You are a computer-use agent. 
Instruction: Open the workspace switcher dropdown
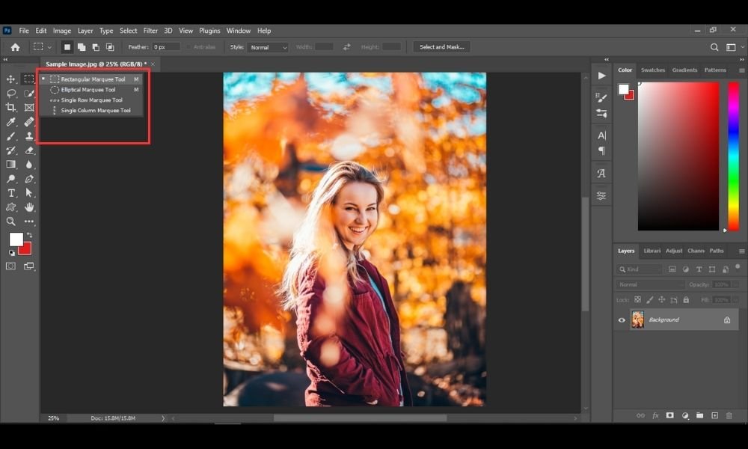click(x=735, y=46)
